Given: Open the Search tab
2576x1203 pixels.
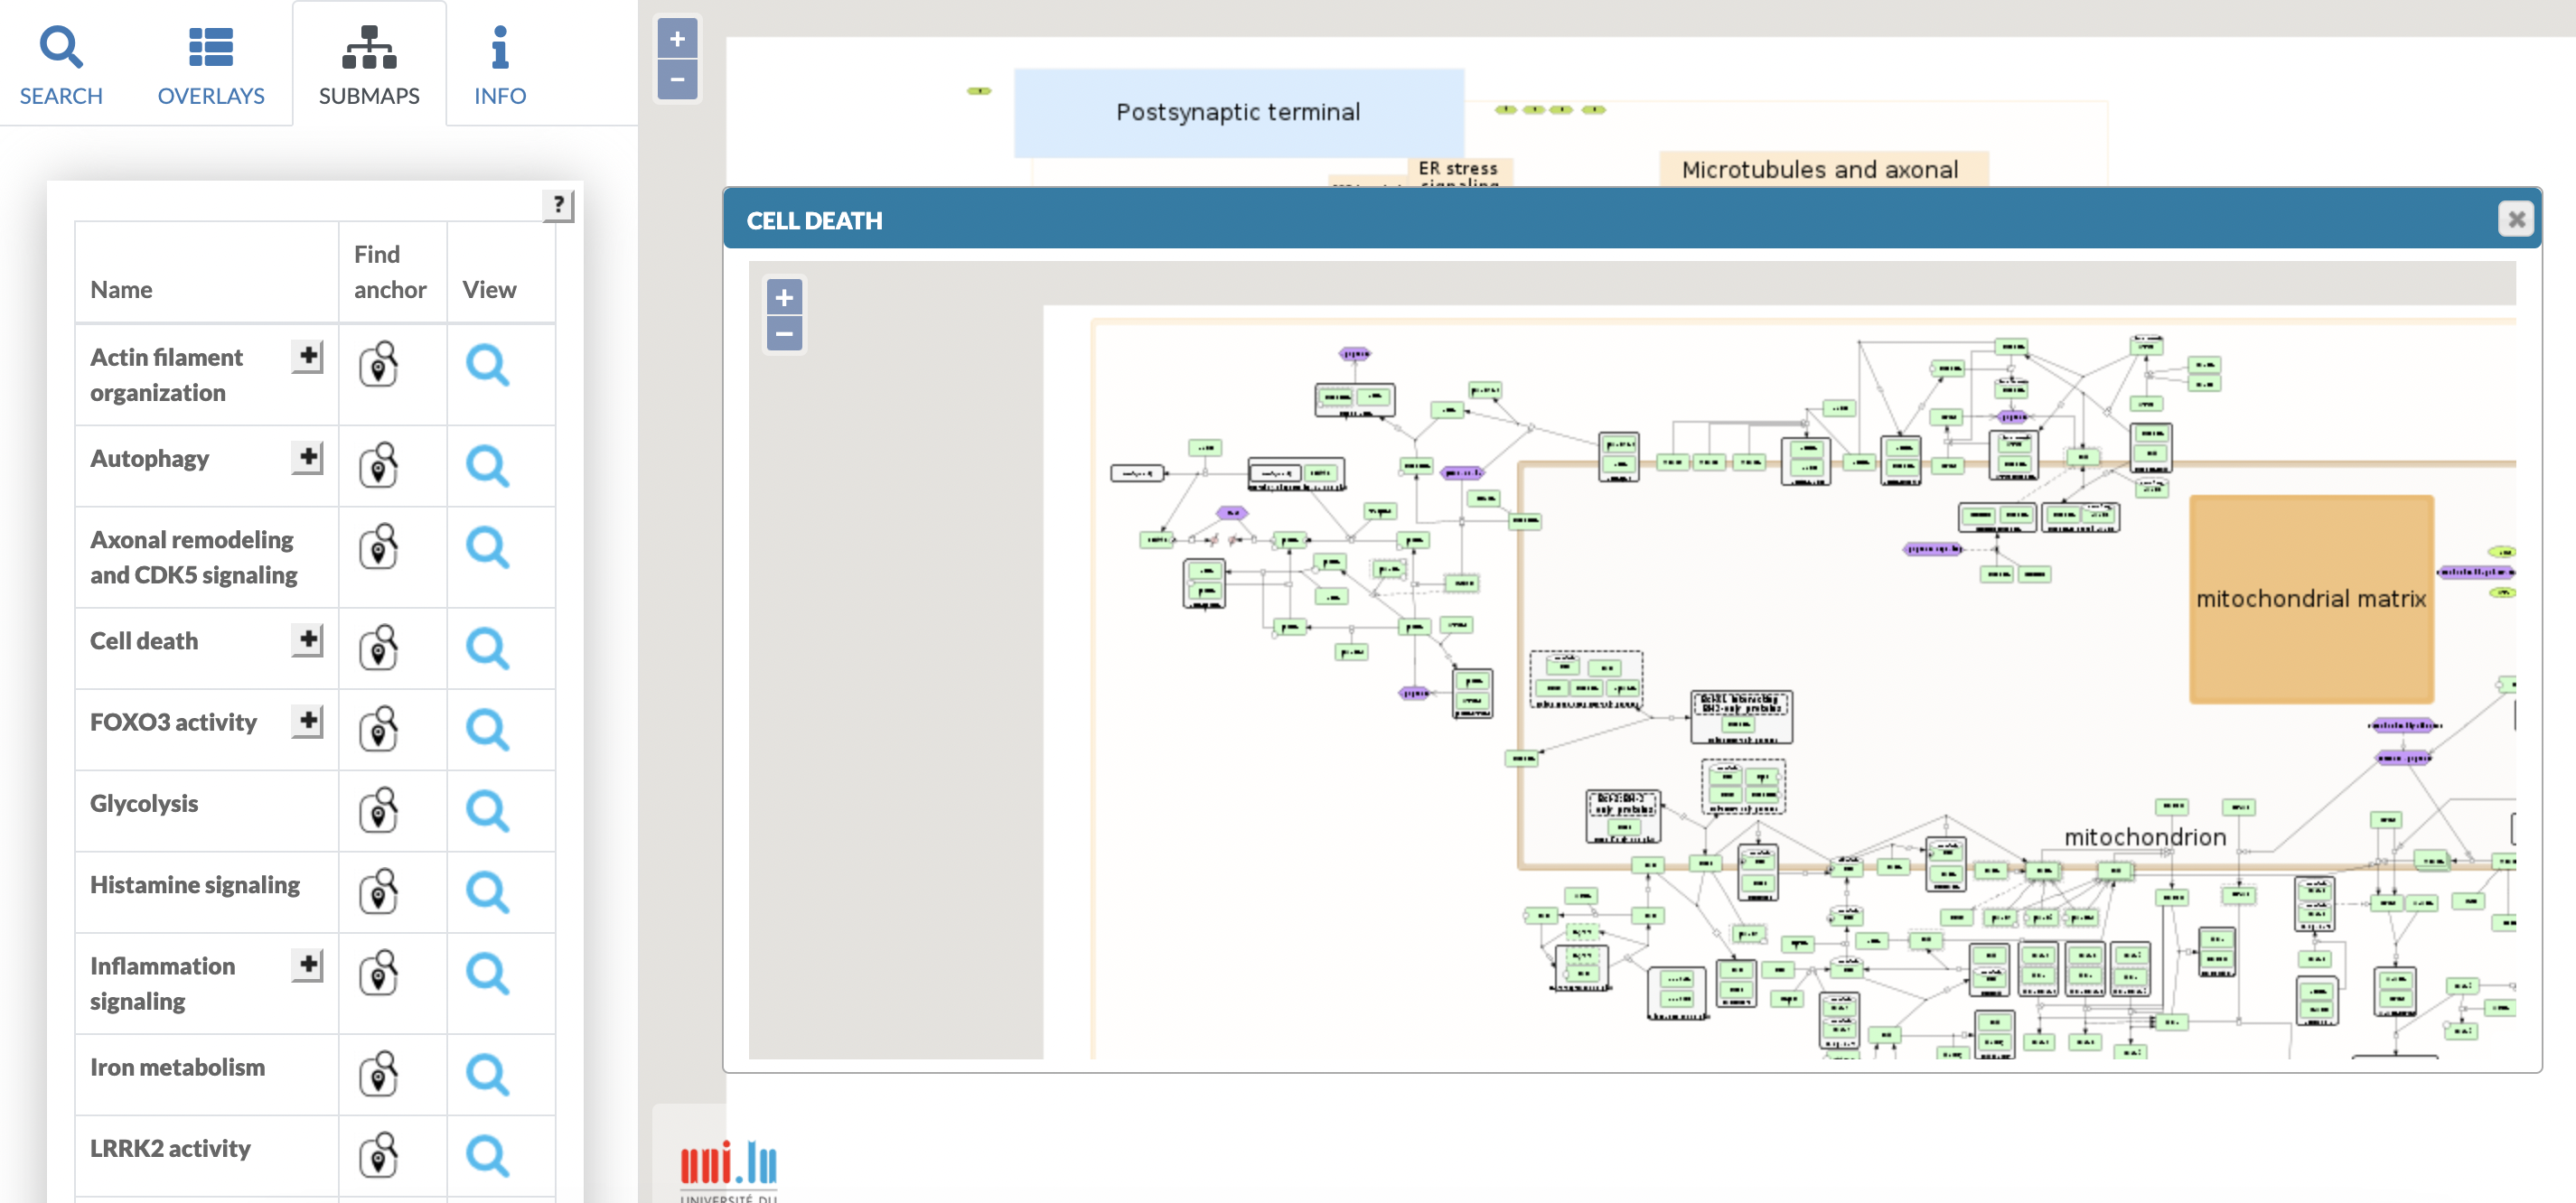Looking at the screenshot, I should [x=61, y=66].
